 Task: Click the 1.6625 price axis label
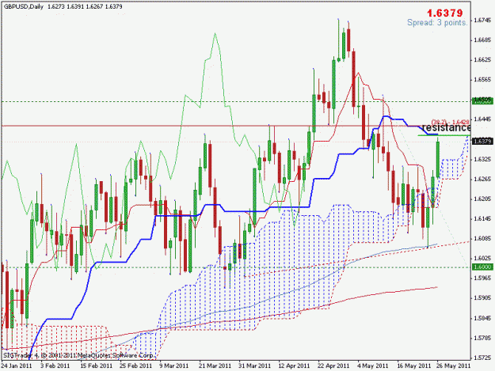[x=482, y=60]
